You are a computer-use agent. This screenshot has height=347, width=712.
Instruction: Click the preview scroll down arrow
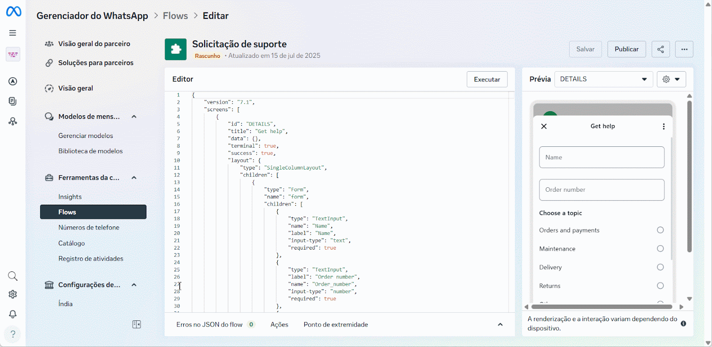click(689, 299)
